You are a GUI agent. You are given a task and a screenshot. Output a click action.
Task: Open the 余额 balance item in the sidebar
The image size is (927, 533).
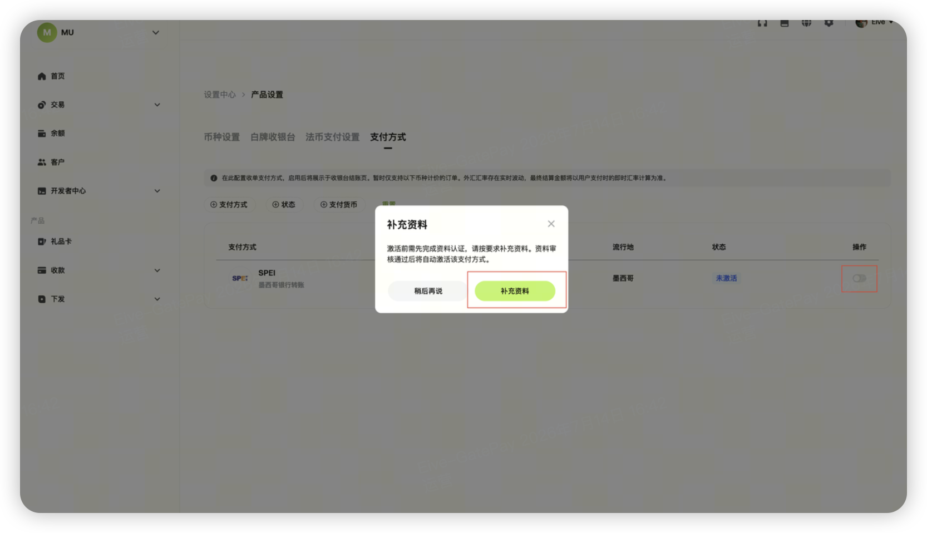click(51, 134)
